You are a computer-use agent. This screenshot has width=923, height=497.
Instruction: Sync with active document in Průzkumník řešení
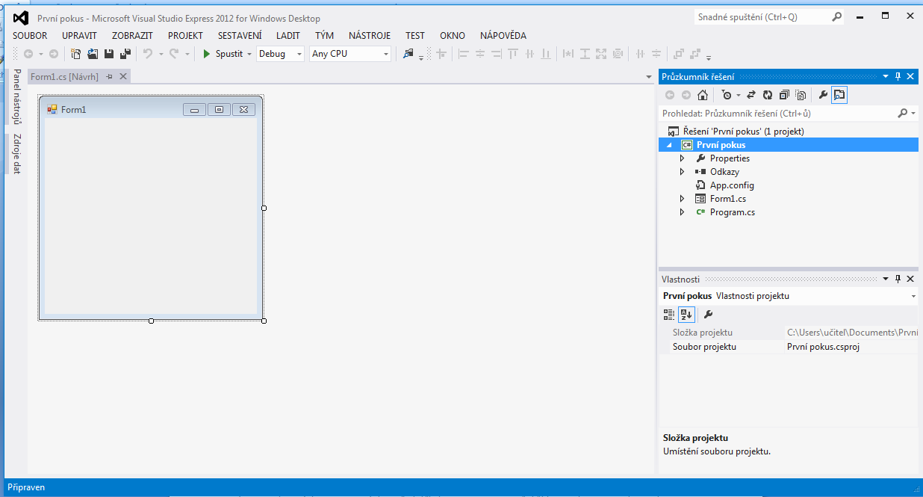coord(751,95)
